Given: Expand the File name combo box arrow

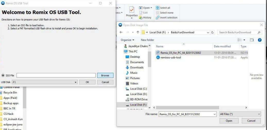Looking at the screenshot, I should [215, 114].
